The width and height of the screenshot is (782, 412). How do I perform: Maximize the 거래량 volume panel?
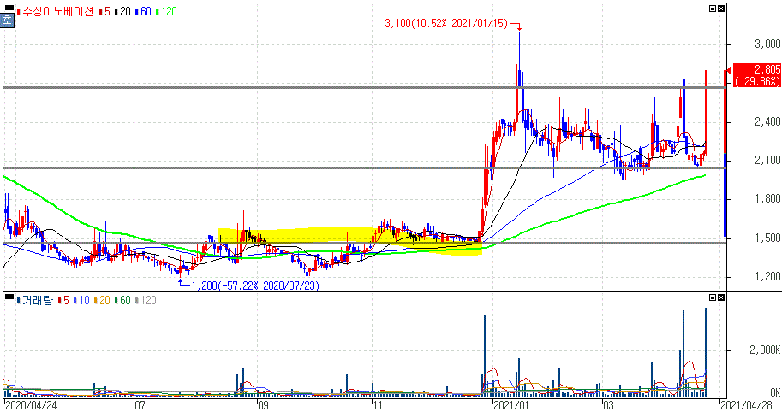pos(713,297)
